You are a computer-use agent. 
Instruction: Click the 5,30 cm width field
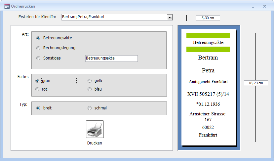pyautogui.click(x=208, y=18)
